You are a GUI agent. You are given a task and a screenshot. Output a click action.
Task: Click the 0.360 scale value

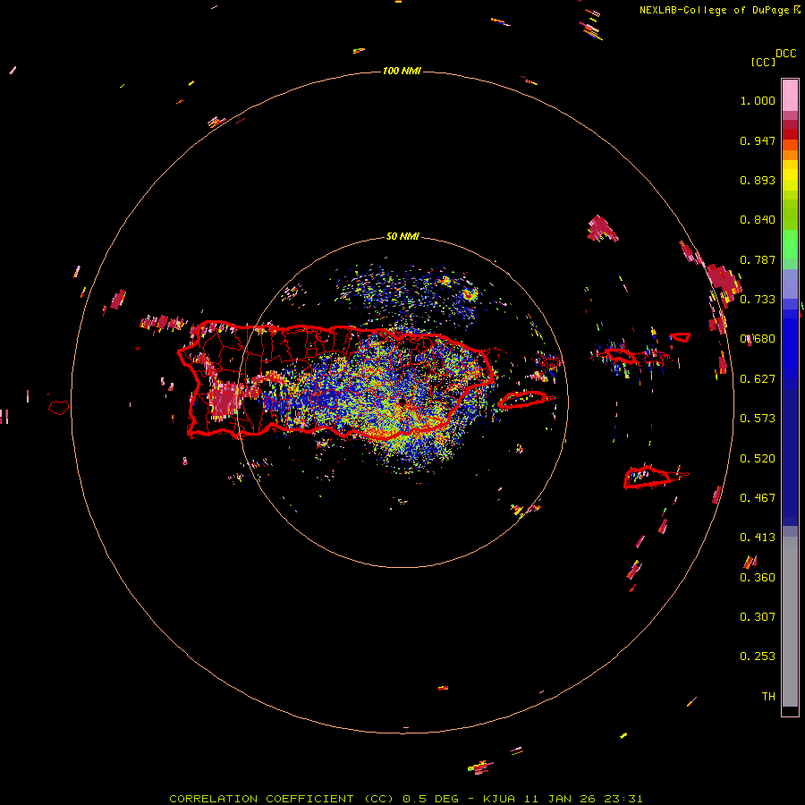(x=758, y=578)
